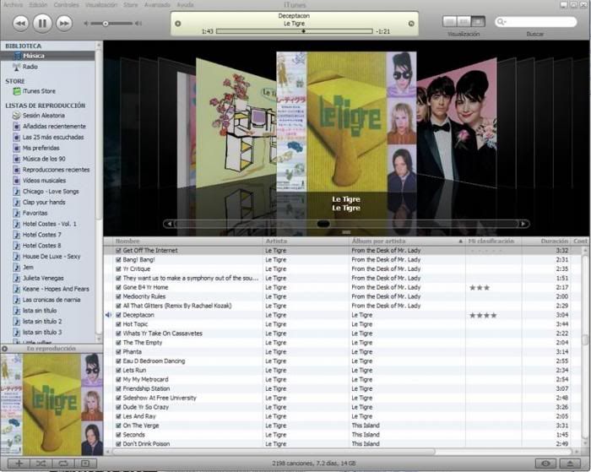Toggle the artwork viewer button
The image size is (591, 472).
[85, 464]
